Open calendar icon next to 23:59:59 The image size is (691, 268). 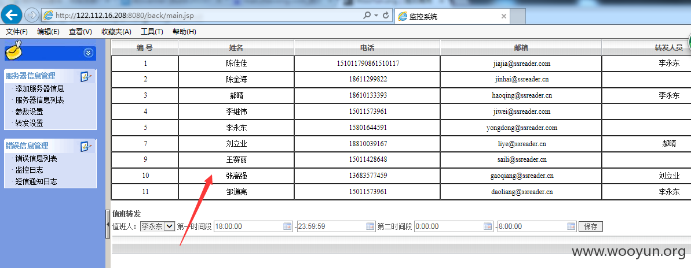pyautogui.click(x=371, y=226)
